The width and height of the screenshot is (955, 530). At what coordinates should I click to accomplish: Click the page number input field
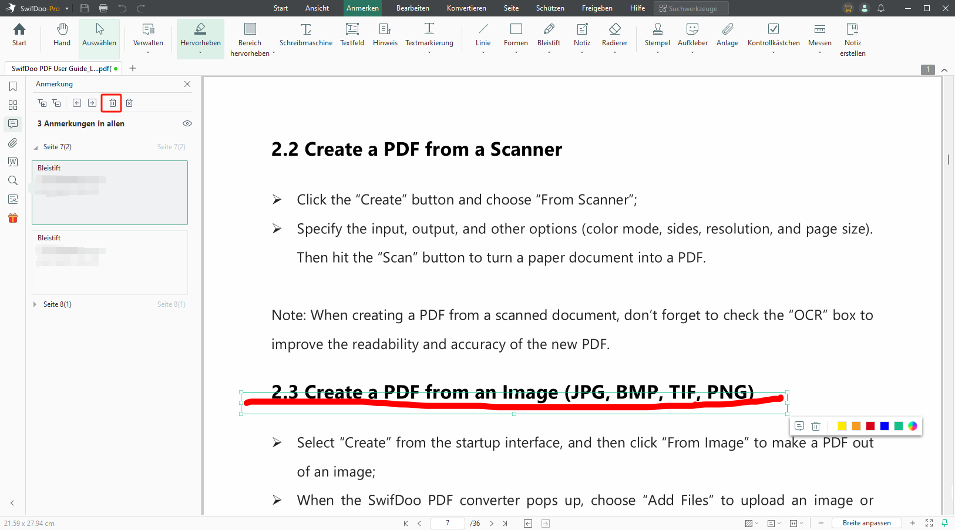pos(448,523)
